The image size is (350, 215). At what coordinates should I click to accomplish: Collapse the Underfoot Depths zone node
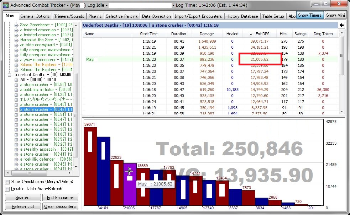9,75
